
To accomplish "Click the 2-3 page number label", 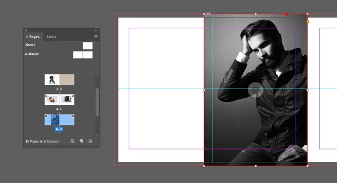I will 59,89.
